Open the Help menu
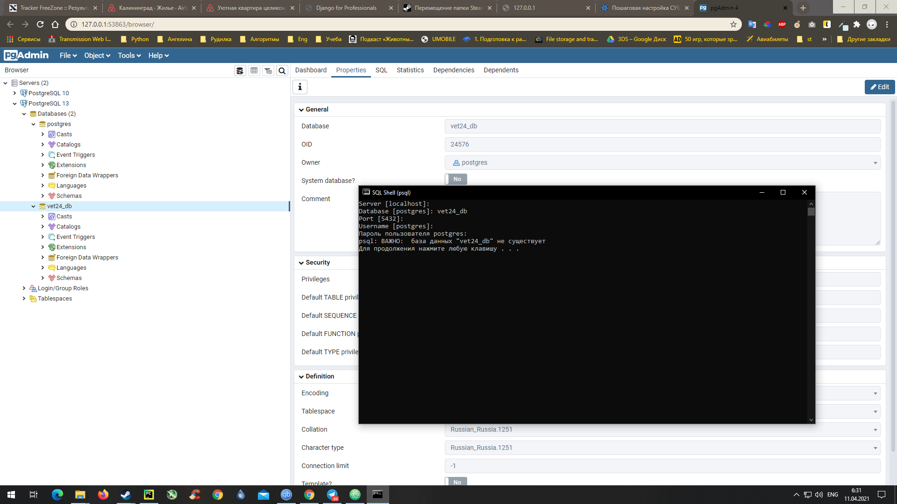 tap(158, 56)
